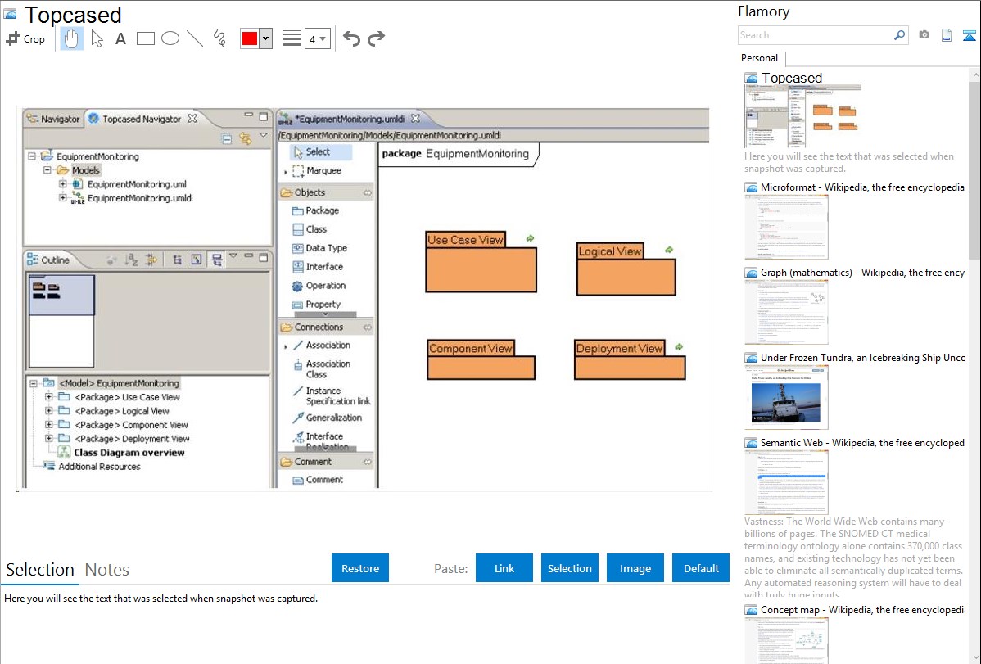Select the hand pan tool
981x664 pixels.
71,38
